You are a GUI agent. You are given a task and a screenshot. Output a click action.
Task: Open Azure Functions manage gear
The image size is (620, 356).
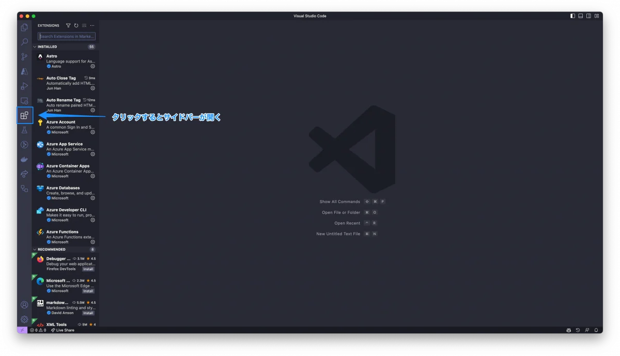click(93, 242)
